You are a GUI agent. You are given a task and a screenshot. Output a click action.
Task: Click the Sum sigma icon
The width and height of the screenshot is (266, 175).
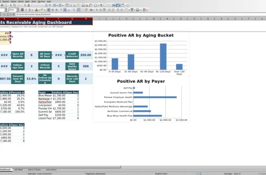point(8,15)
